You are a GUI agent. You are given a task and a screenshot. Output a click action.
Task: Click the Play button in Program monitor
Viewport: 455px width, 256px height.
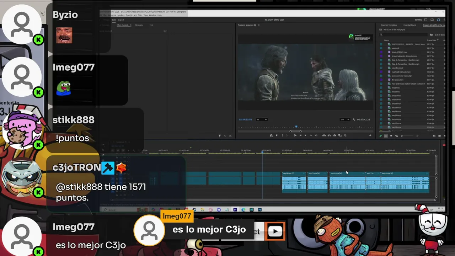(305, 135)
